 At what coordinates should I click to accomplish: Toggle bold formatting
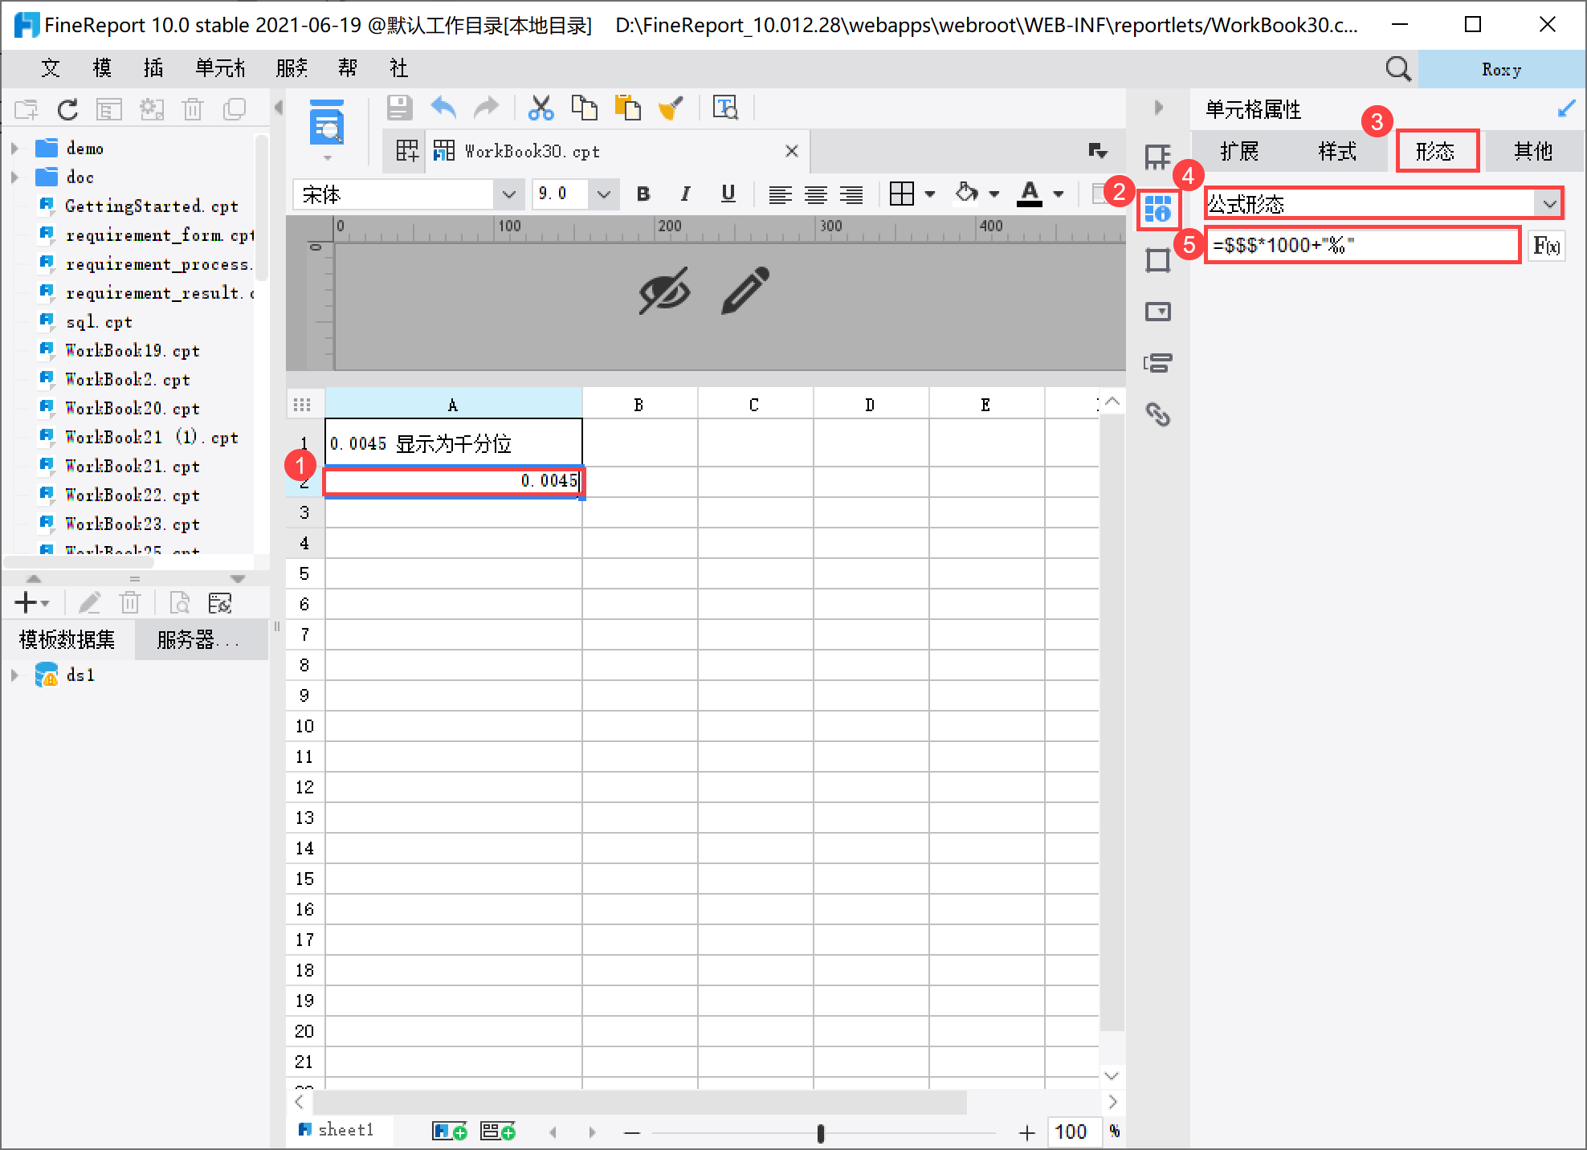tap(643, 194)
